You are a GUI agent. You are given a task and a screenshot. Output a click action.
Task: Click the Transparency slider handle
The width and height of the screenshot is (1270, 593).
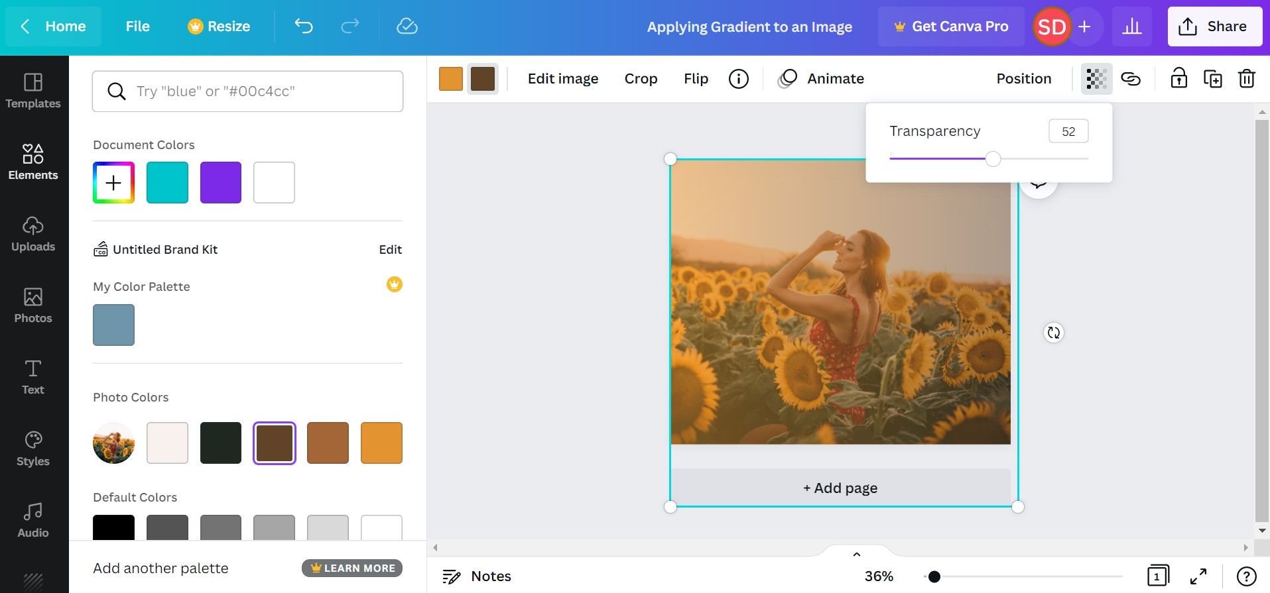point(993,159)
